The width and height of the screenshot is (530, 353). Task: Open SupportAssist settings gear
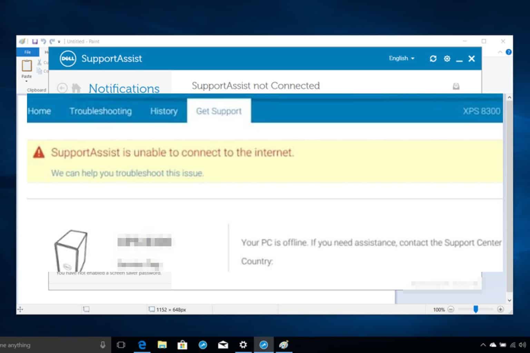pyautogui.click(x=447, y=59)
